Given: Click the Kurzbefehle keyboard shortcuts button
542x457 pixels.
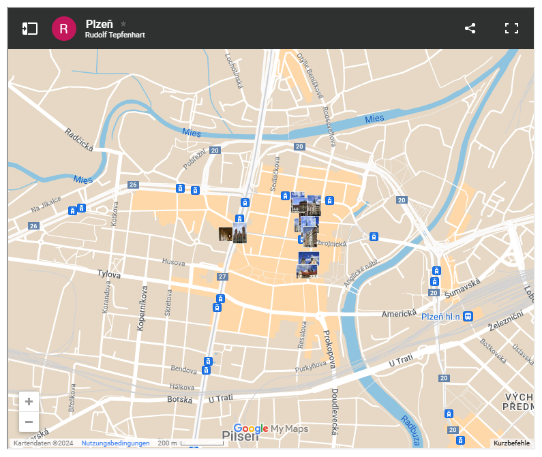Looking at the screenshot, I should click(x=511, y=443).
